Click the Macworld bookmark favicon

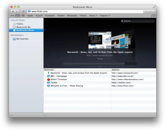(49, 73)
